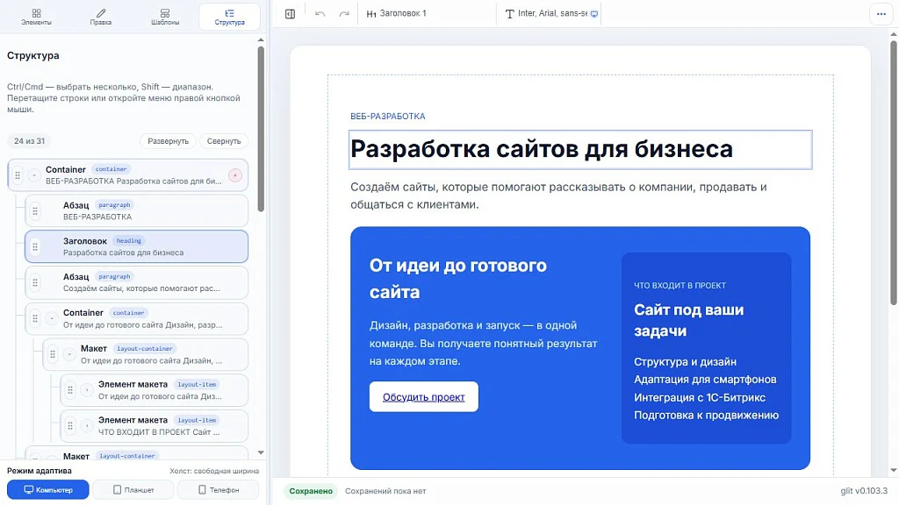899x505 pixels.
Task: Click the 'heading' tag badge
Action: click(x=128, y=240)
